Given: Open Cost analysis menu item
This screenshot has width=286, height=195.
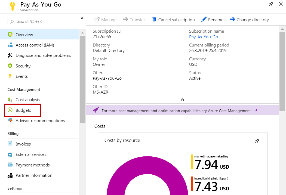Looking at the screenshot, I should click(27, 100).
